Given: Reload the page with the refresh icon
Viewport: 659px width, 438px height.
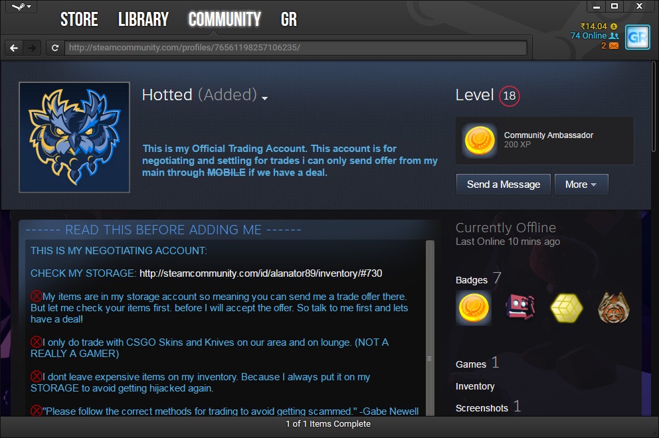Looking at the screenshot, I should tap(55, 48).
